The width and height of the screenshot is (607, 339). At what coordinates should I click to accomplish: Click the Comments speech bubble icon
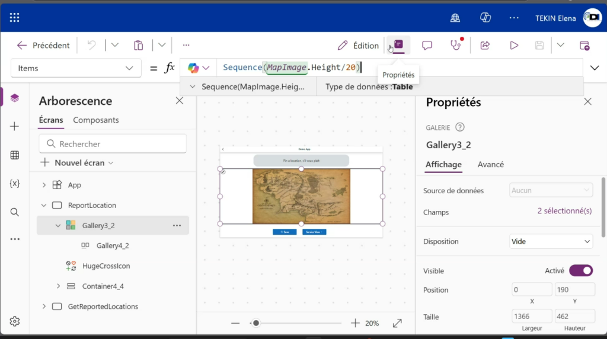[427, 46]
